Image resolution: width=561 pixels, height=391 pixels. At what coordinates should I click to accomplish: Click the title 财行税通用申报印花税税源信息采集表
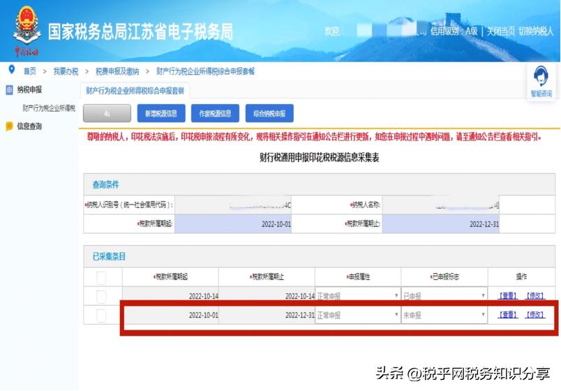(x=319, y=157)
